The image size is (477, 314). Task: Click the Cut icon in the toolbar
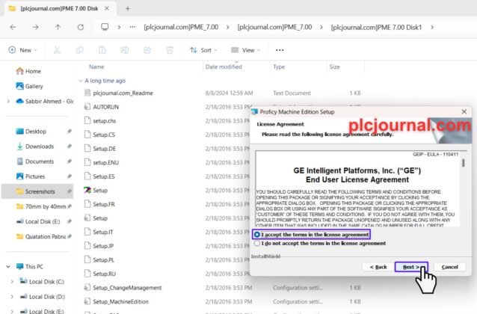click(57, 50)
